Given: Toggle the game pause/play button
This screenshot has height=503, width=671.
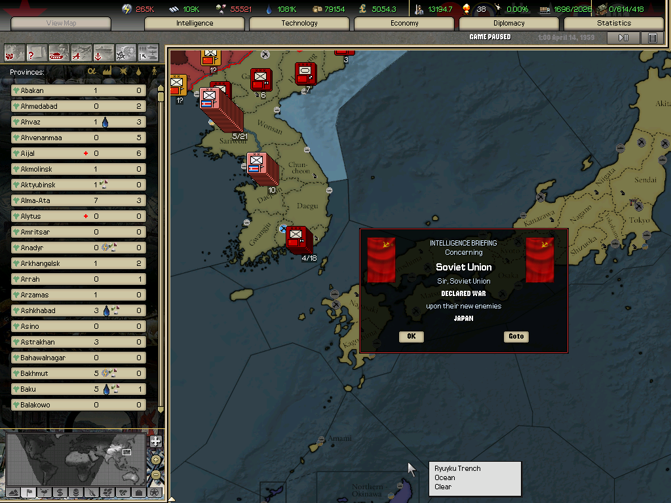Looking at the screenshot, I should 623,38.
